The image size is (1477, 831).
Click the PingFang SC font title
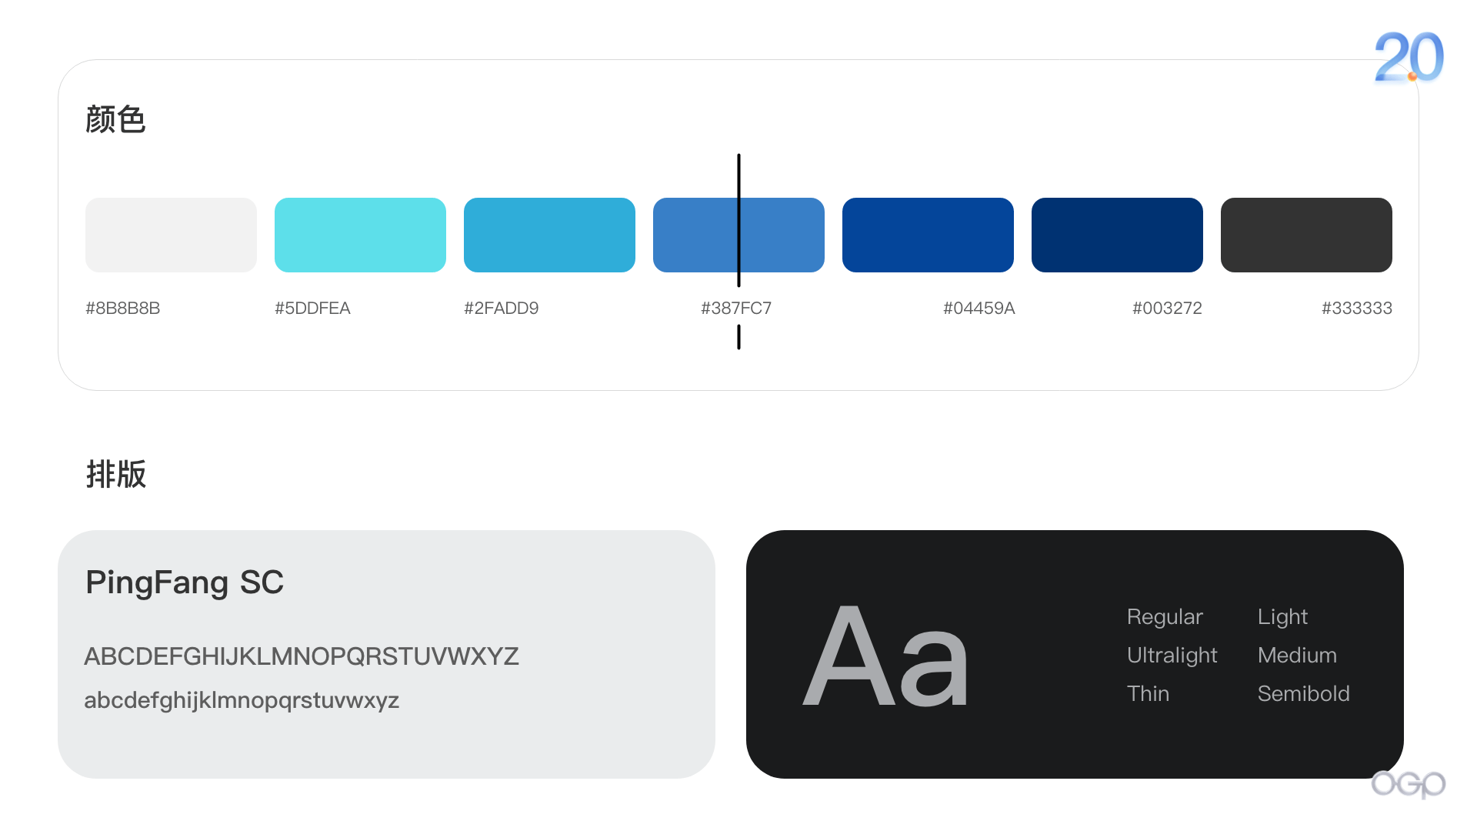[185, 582]
